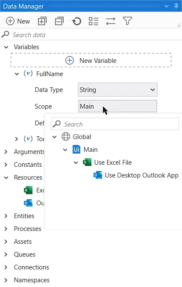
Task: Expand the Arguments section
Action: [x=6, y=152]
